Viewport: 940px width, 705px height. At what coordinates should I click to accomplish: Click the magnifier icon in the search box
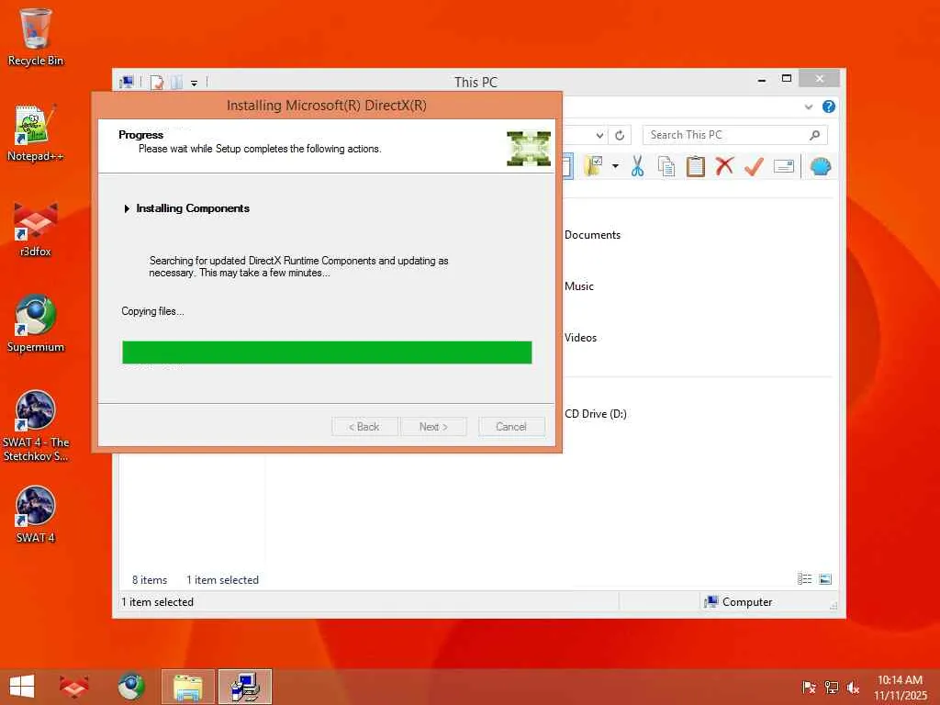tap(814, 135)
